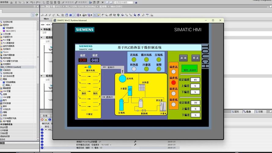Collapse the 块标题 section arrow
Viewport: 272px width, 153px height.
pyautogui.click(x=42, y=29)
